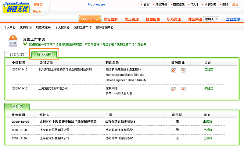The width and height of the screenshot is (244, 147).
Task: Click sender 比利时驻上海总领事馆法兰德斯州经贸局 in notifications
Action: [x=68, y=122]
